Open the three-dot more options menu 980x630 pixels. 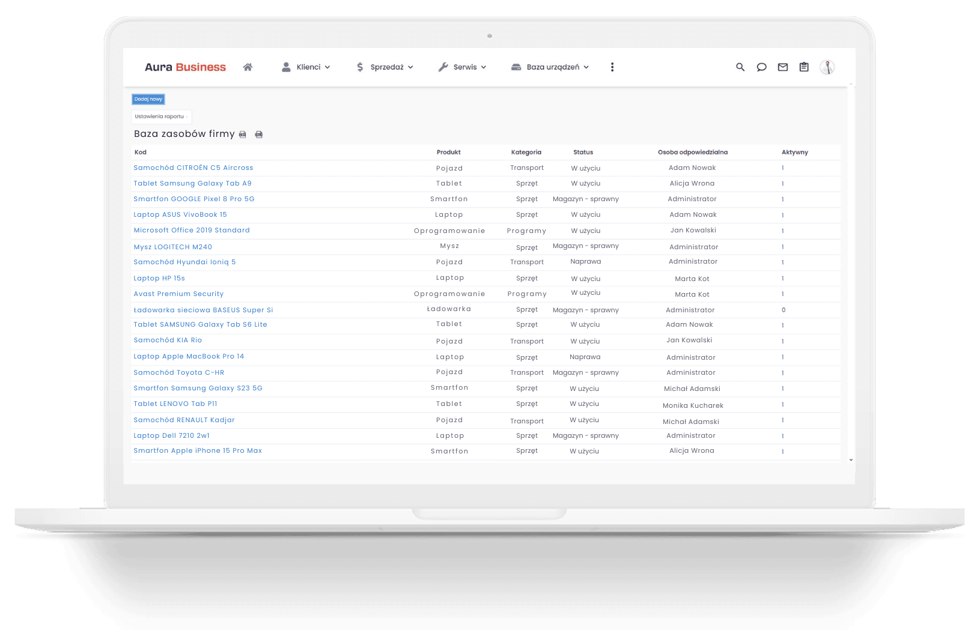[x=612, y=67]
